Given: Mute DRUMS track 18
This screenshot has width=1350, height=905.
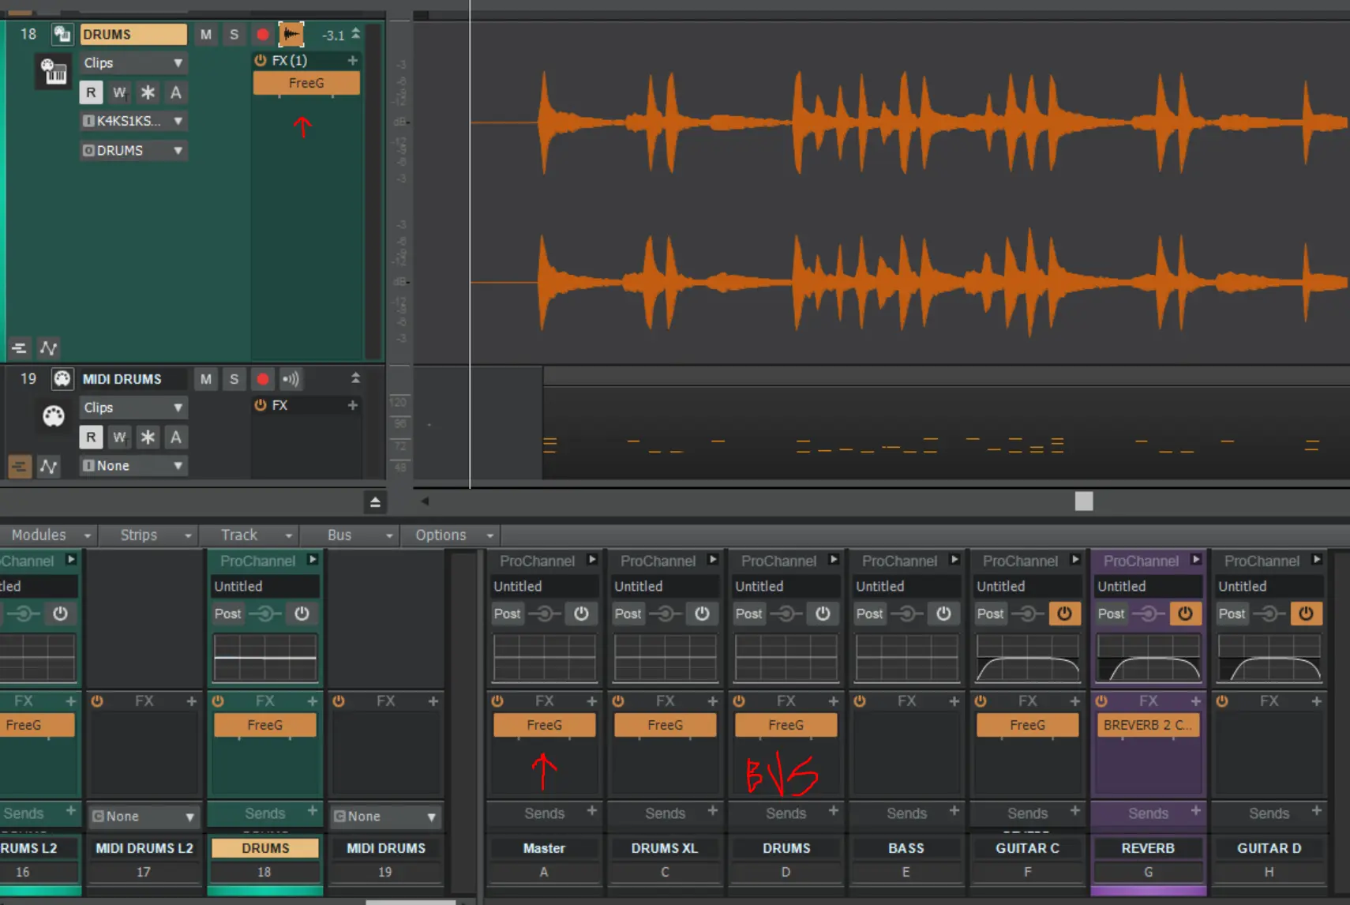Looking at the screenshot, I should (x=206, y=34).
